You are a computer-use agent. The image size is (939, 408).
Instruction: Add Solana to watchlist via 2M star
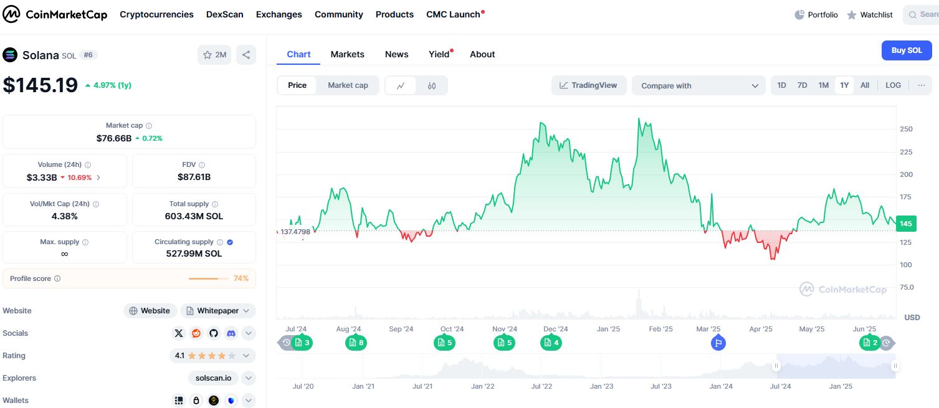pyautogui.click(x=214, y=55)
